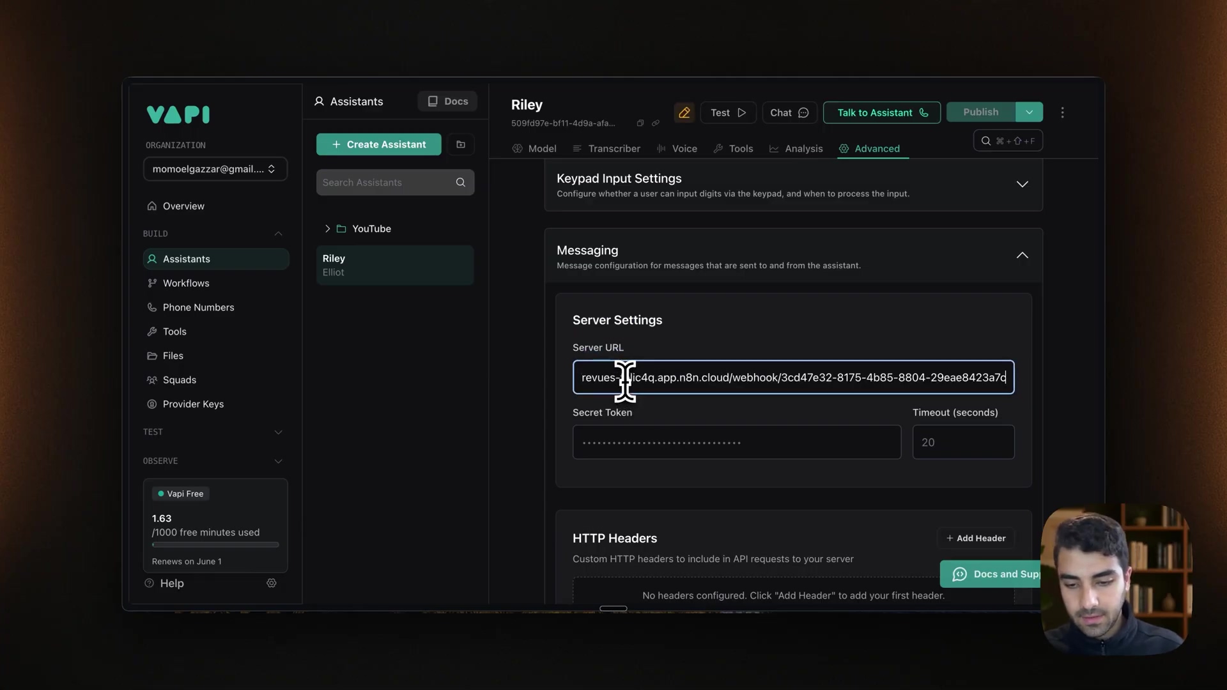Open the three-dot more options menu

pyautogui.click(x=1062, y=112)
